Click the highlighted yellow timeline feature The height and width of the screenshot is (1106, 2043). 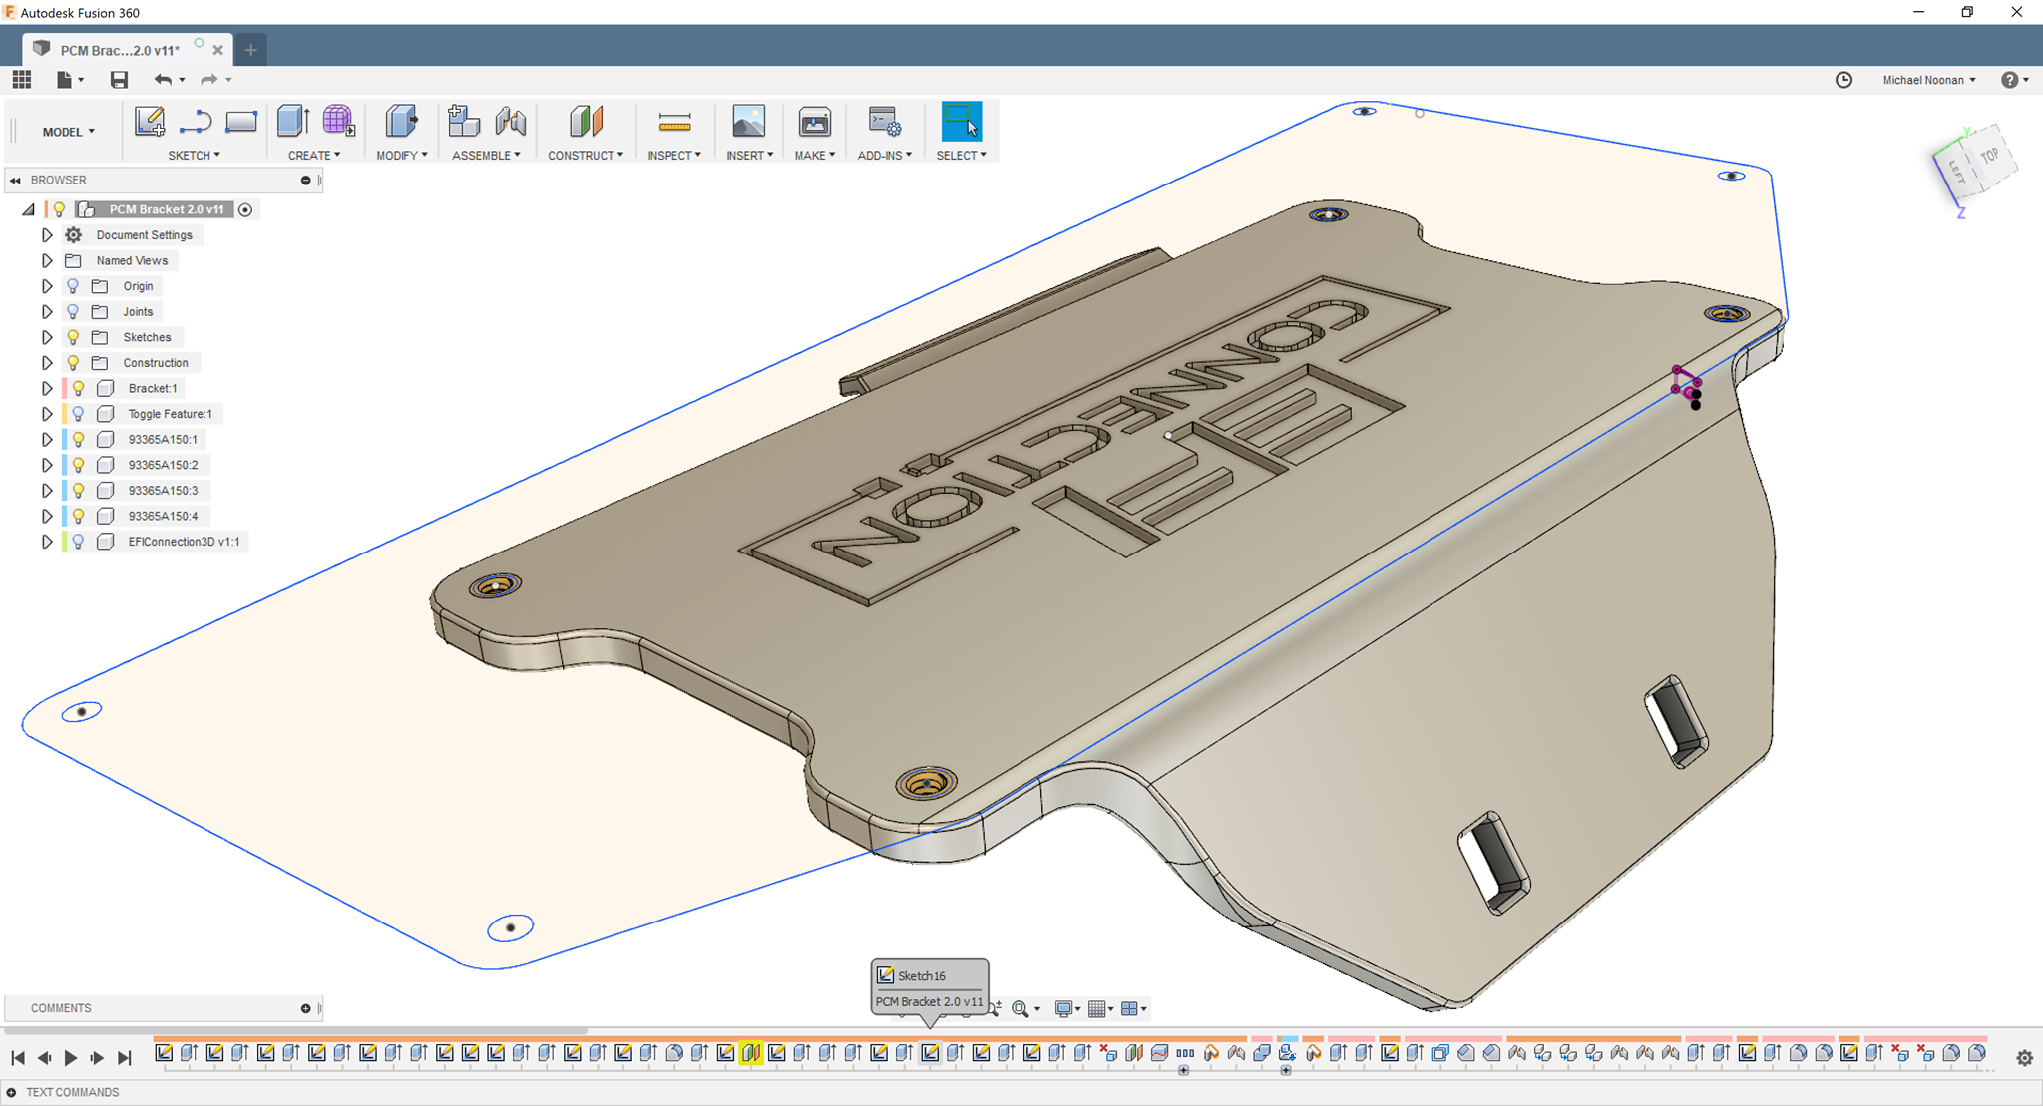[751, 1053]
